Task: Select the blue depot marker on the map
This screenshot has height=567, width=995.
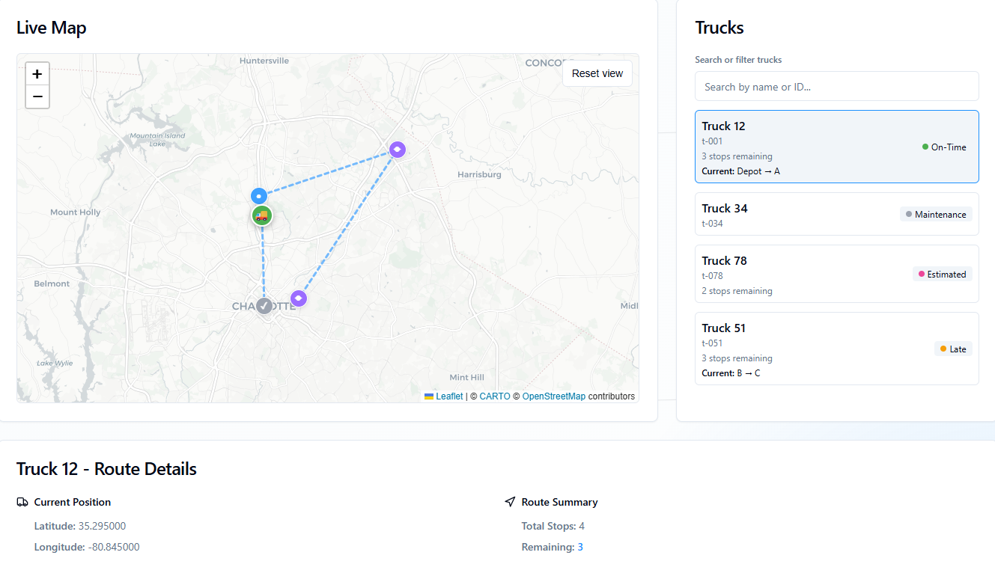Action: pos(259,196)
